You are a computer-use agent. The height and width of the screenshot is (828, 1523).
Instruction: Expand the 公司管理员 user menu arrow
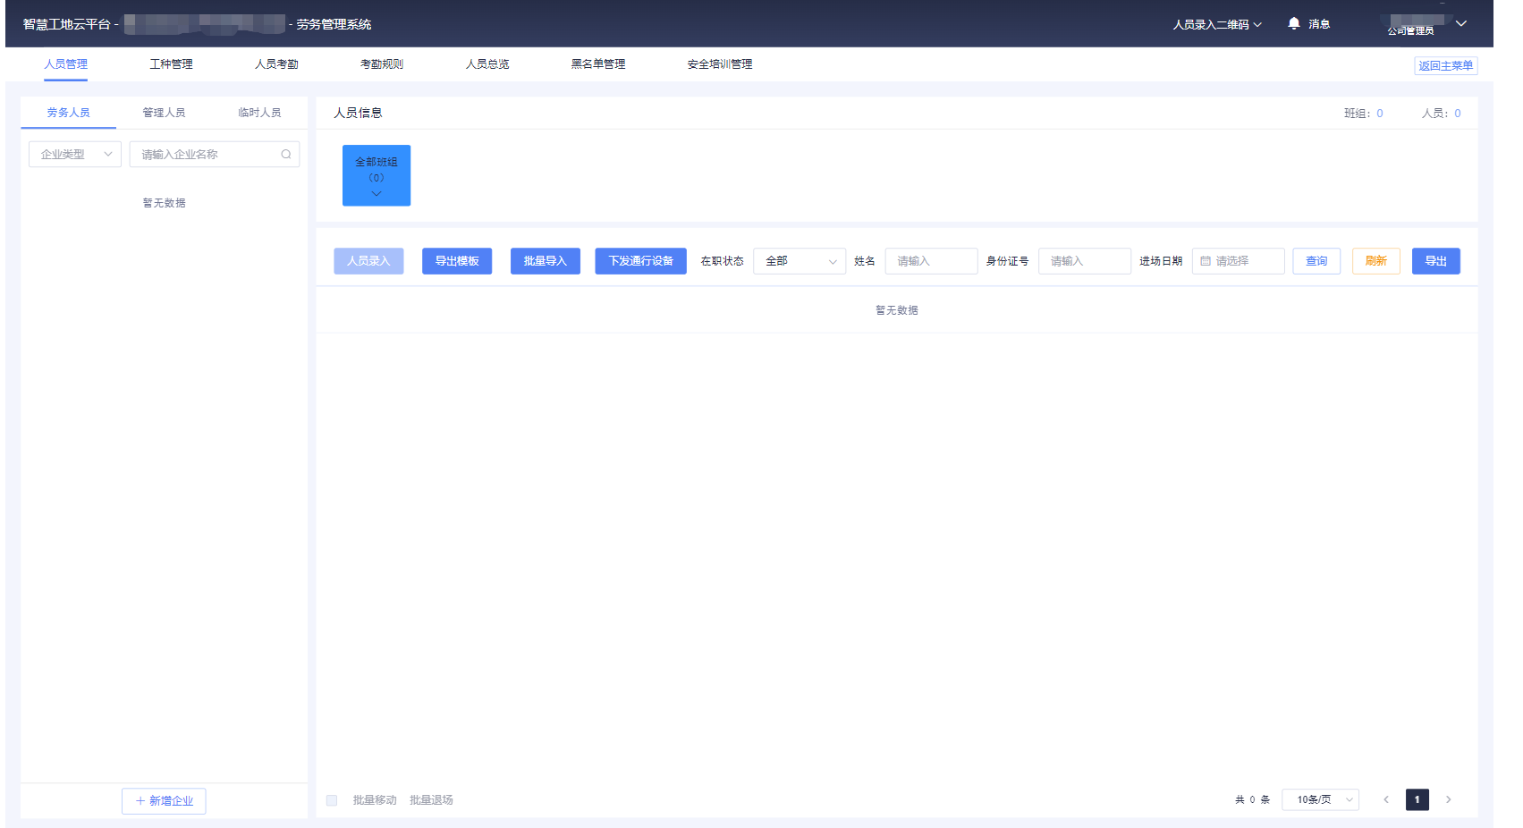[1461, 23]
